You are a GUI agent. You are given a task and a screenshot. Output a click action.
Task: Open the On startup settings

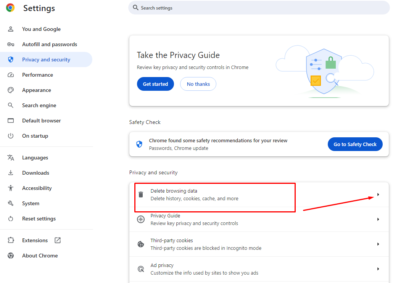point(46,136)
